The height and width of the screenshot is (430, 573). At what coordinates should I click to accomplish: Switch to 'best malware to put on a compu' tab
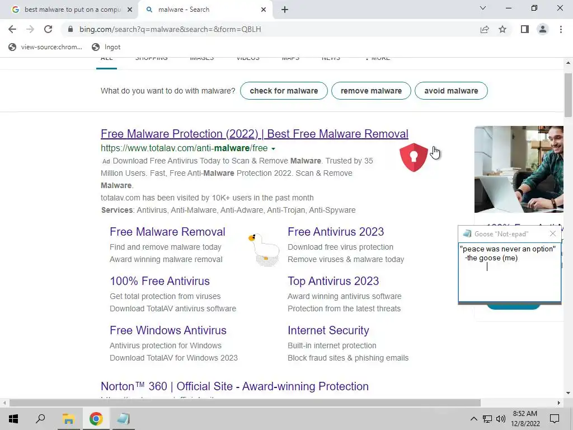point(69,10)
